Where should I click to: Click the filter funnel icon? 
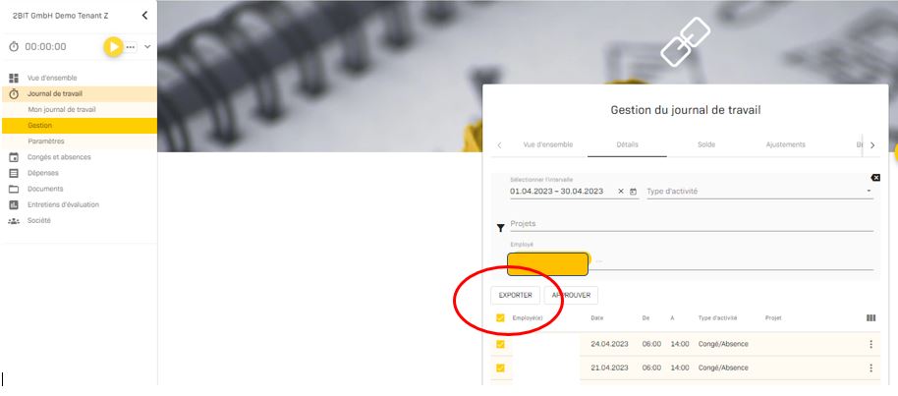[500, 228]
